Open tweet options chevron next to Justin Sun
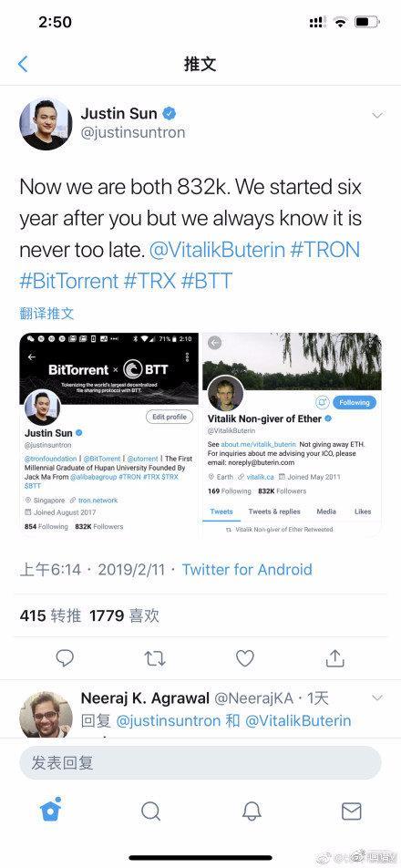The height and width of the screenshot is (868, 401). click(377, 116)
